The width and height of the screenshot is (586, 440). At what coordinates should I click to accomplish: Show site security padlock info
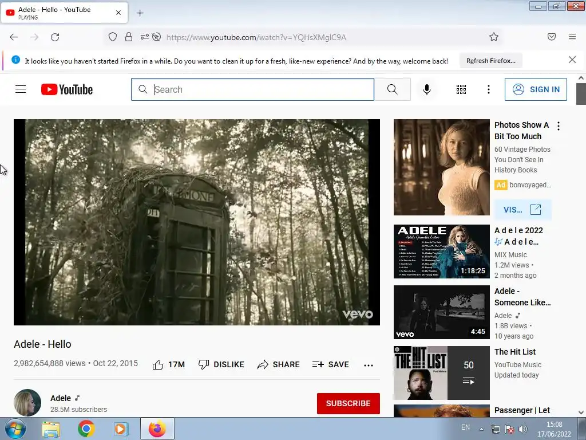point(129,37)
